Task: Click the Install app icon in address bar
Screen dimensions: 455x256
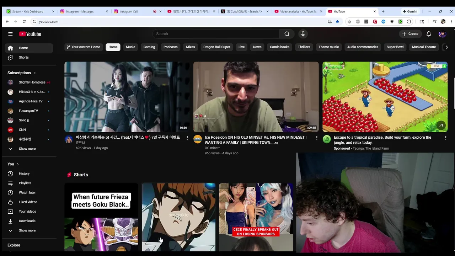Action: click(330, 22)
